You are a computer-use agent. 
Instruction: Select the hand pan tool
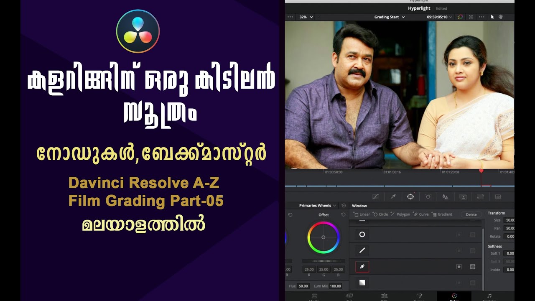[501, 17]
